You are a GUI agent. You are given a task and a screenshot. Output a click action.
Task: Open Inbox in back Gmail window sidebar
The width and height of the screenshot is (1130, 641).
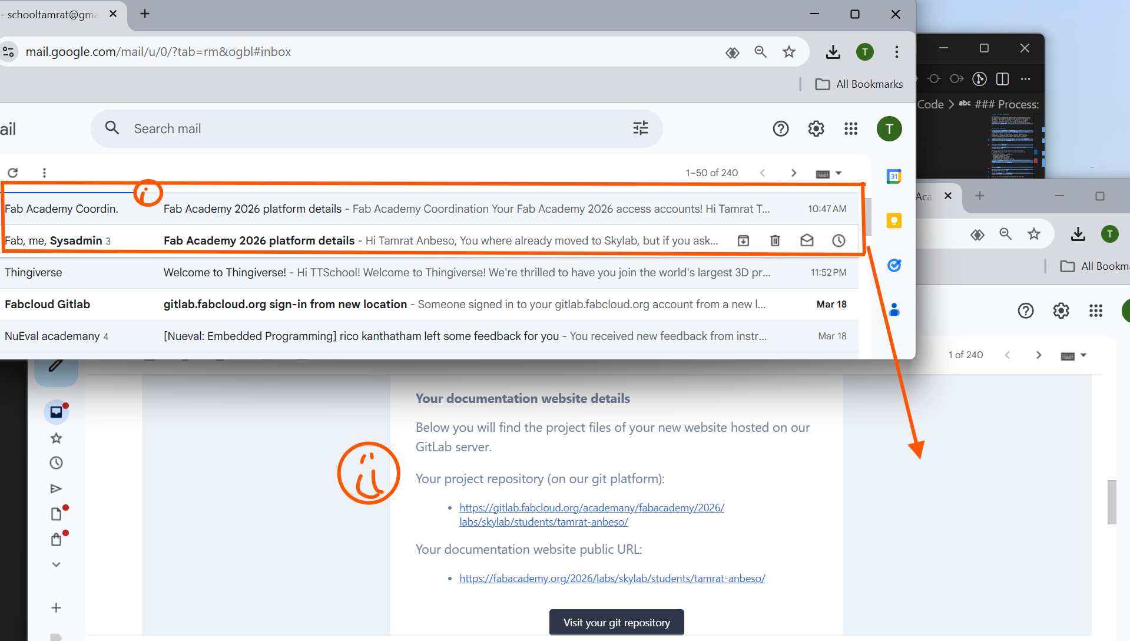57,412
